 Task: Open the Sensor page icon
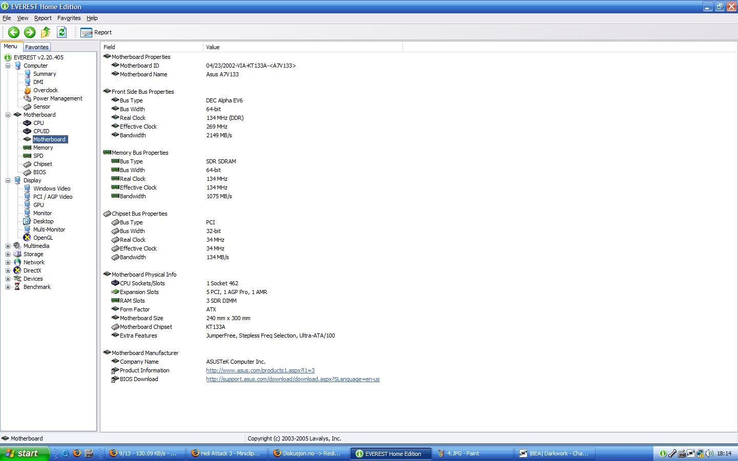click(x=28, y=107)
